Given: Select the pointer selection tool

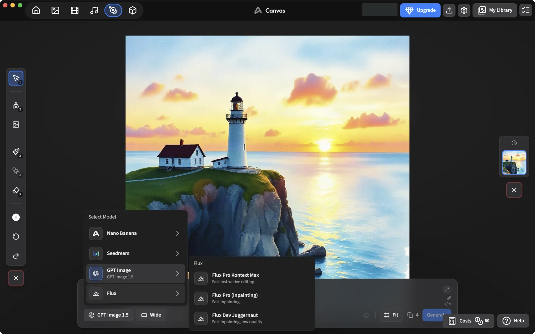Looking at the screenshot, I should click(x=16, y=78).
